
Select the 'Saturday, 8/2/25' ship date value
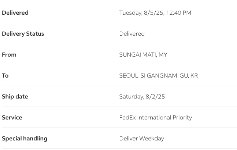click(142, 97)
